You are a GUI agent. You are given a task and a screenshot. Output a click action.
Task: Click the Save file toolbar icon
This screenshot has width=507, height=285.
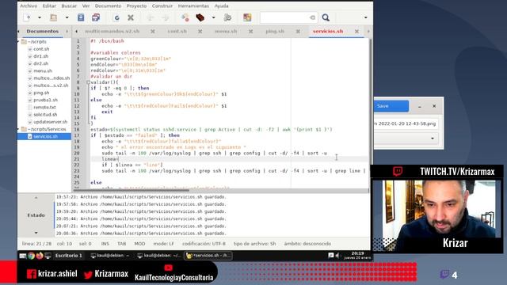click(x=81, y=17)
